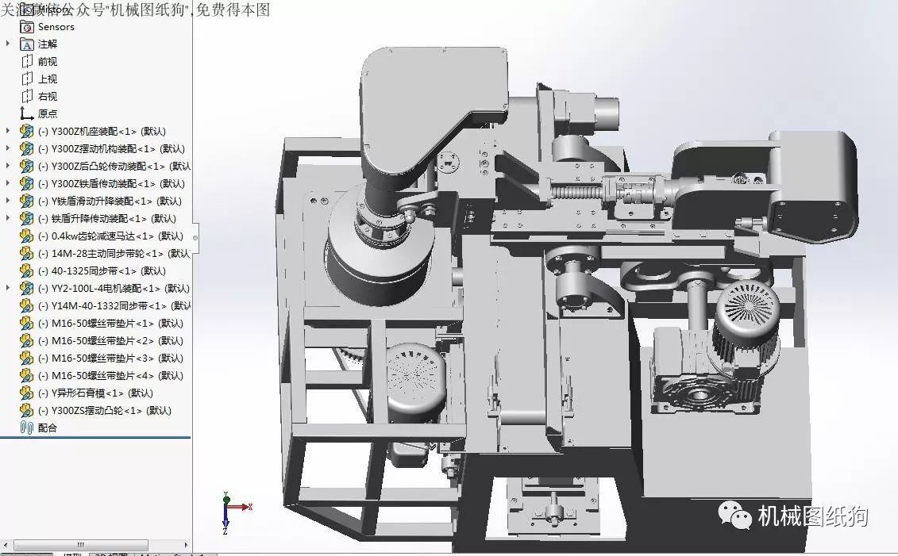Select the 注解 annotations folder icon
The width and height of the screenshot is (898, 556).
[27, 44]
